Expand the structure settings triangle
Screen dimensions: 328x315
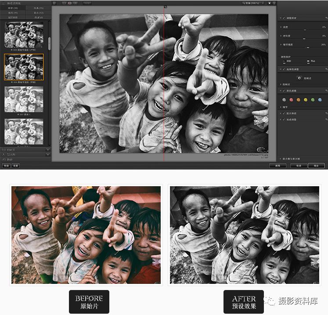point(281,45)
